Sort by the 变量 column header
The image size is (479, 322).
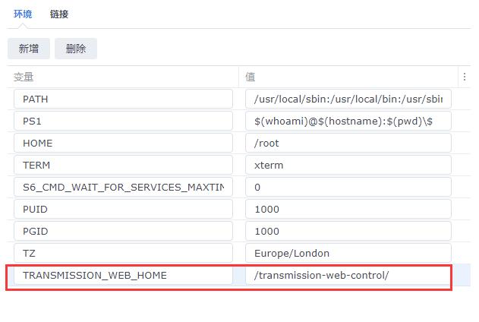click(121, 77)
